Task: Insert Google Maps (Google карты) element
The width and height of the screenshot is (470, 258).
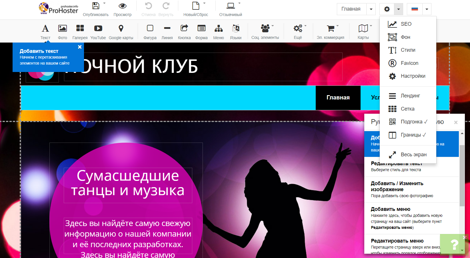Action: pos(121,31)
